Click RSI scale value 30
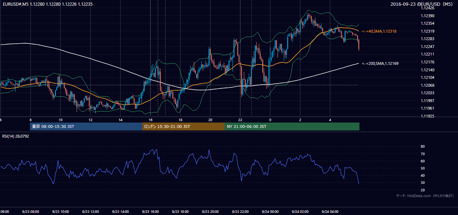The image size is (458, 215). tap(423, 182)
